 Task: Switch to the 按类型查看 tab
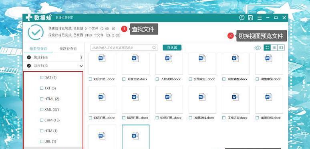tap(38, 48)
